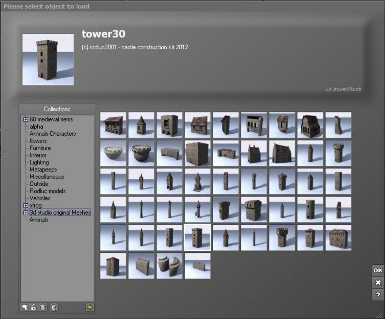
Task: Click the yellow arrow icon
Action: pyautogui.click(x=90, y=307)
